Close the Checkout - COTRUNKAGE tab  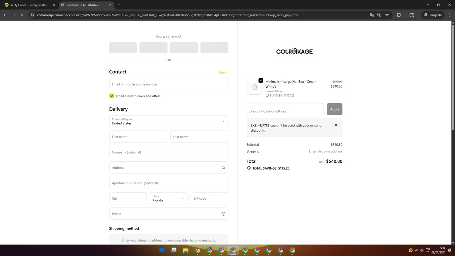pyautogui.click(x=110, y=5)
